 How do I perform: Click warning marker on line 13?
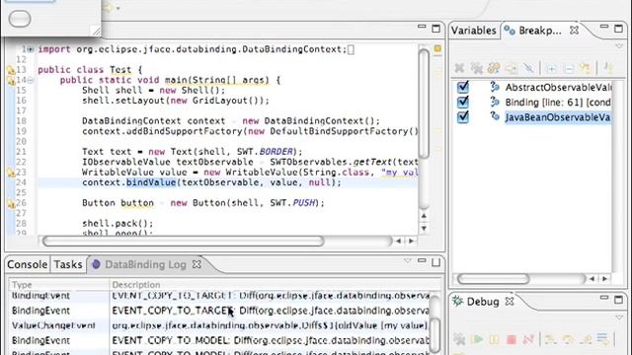[11, 70]
